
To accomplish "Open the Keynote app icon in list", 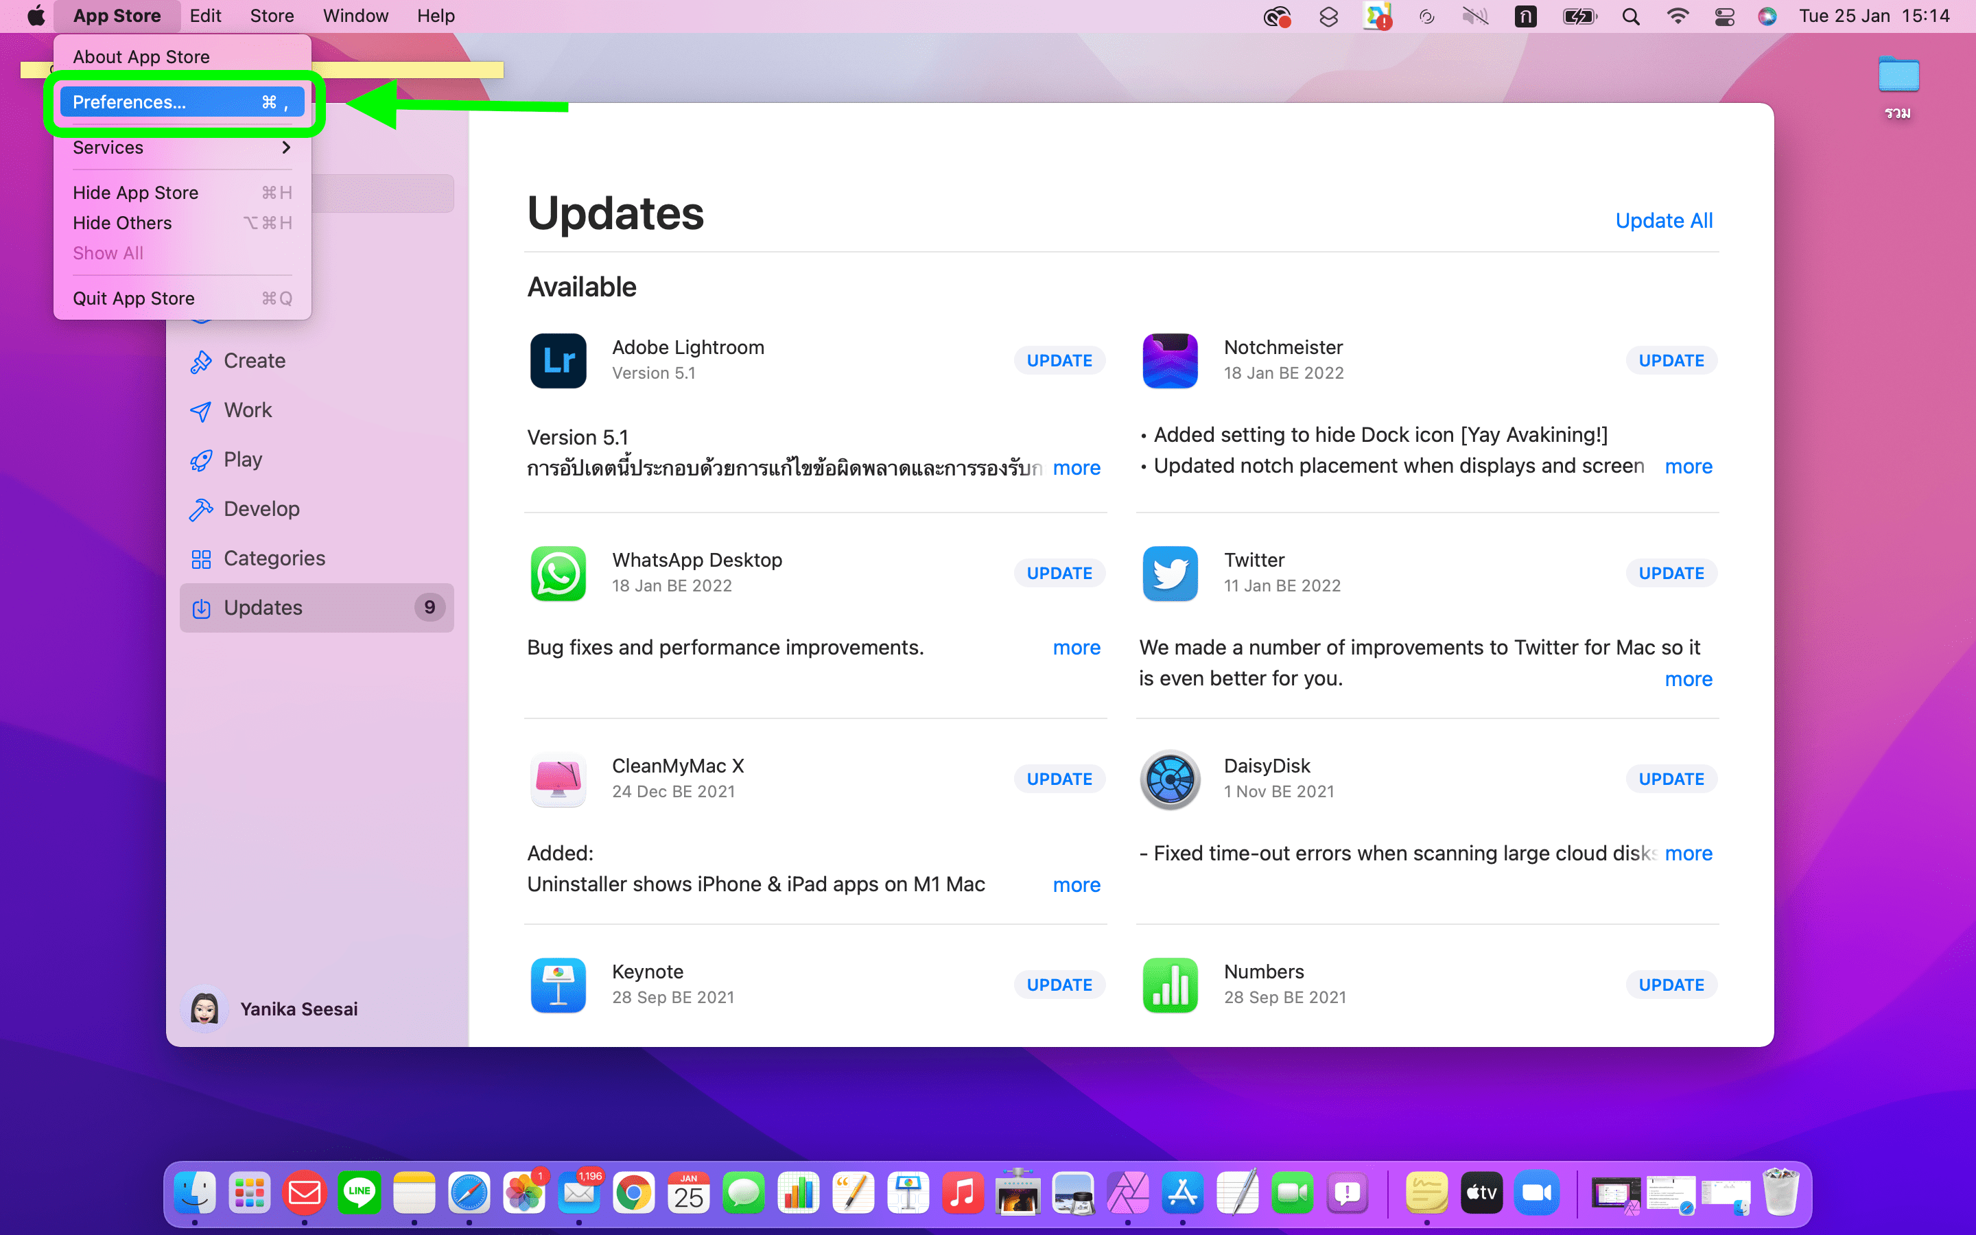I will 558,985.
